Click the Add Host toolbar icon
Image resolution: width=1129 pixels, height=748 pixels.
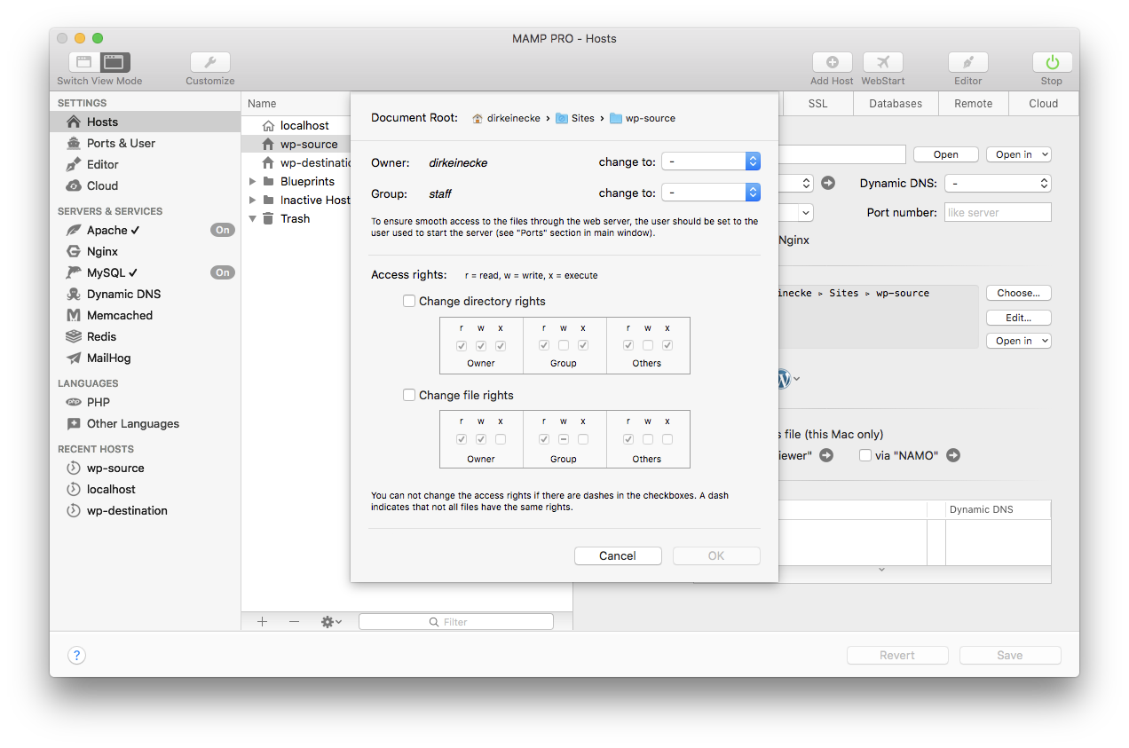pos(832,62)
